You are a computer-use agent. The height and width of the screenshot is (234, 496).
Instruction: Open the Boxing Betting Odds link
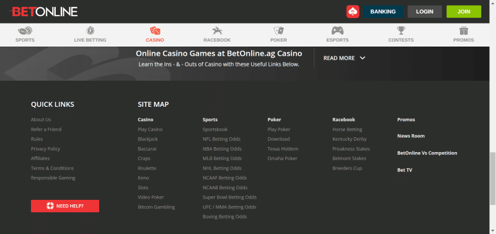(x=224, y=217)
